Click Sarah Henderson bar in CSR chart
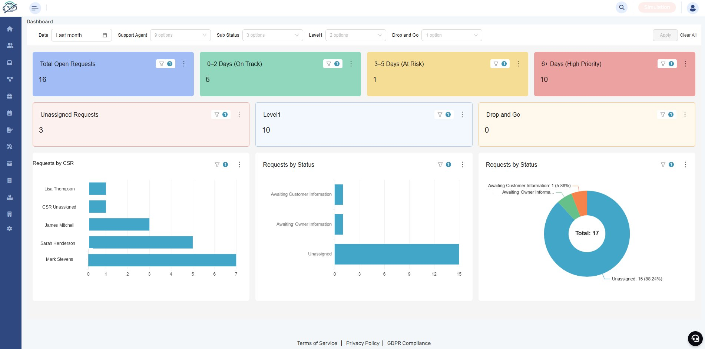Image resolution: width=705 pixels, height=349 pixels. 141,242
